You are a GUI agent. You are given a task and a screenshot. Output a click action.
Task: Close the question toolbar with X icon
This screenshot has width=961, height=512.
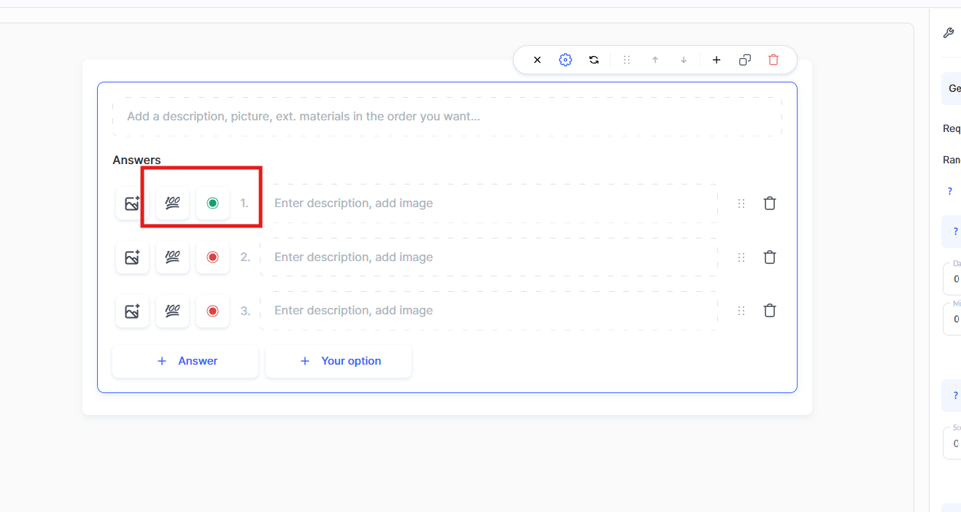click(537, 60)
